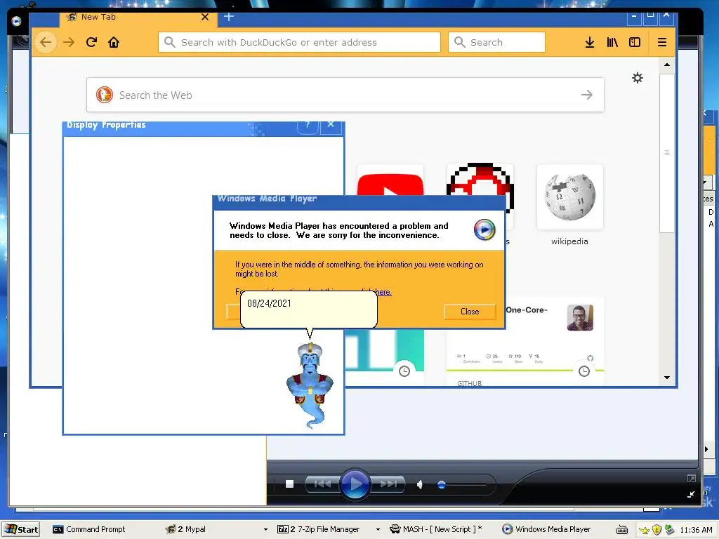
Task: Reload the current browser page
Action: 91,42
